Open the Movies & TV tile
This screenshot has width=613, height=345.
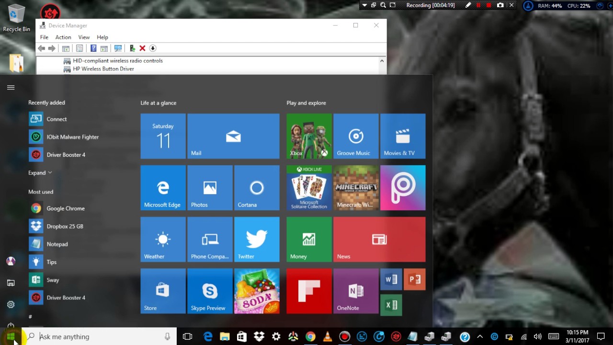click(x=403, y=136)
